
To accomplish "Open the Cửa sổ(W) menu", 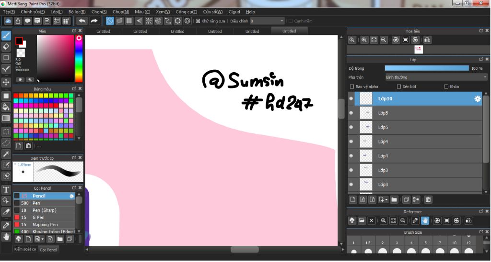I will click(x=212, y=12).
